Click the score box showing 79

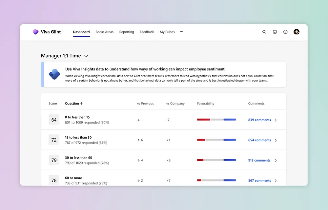[54, 160]
